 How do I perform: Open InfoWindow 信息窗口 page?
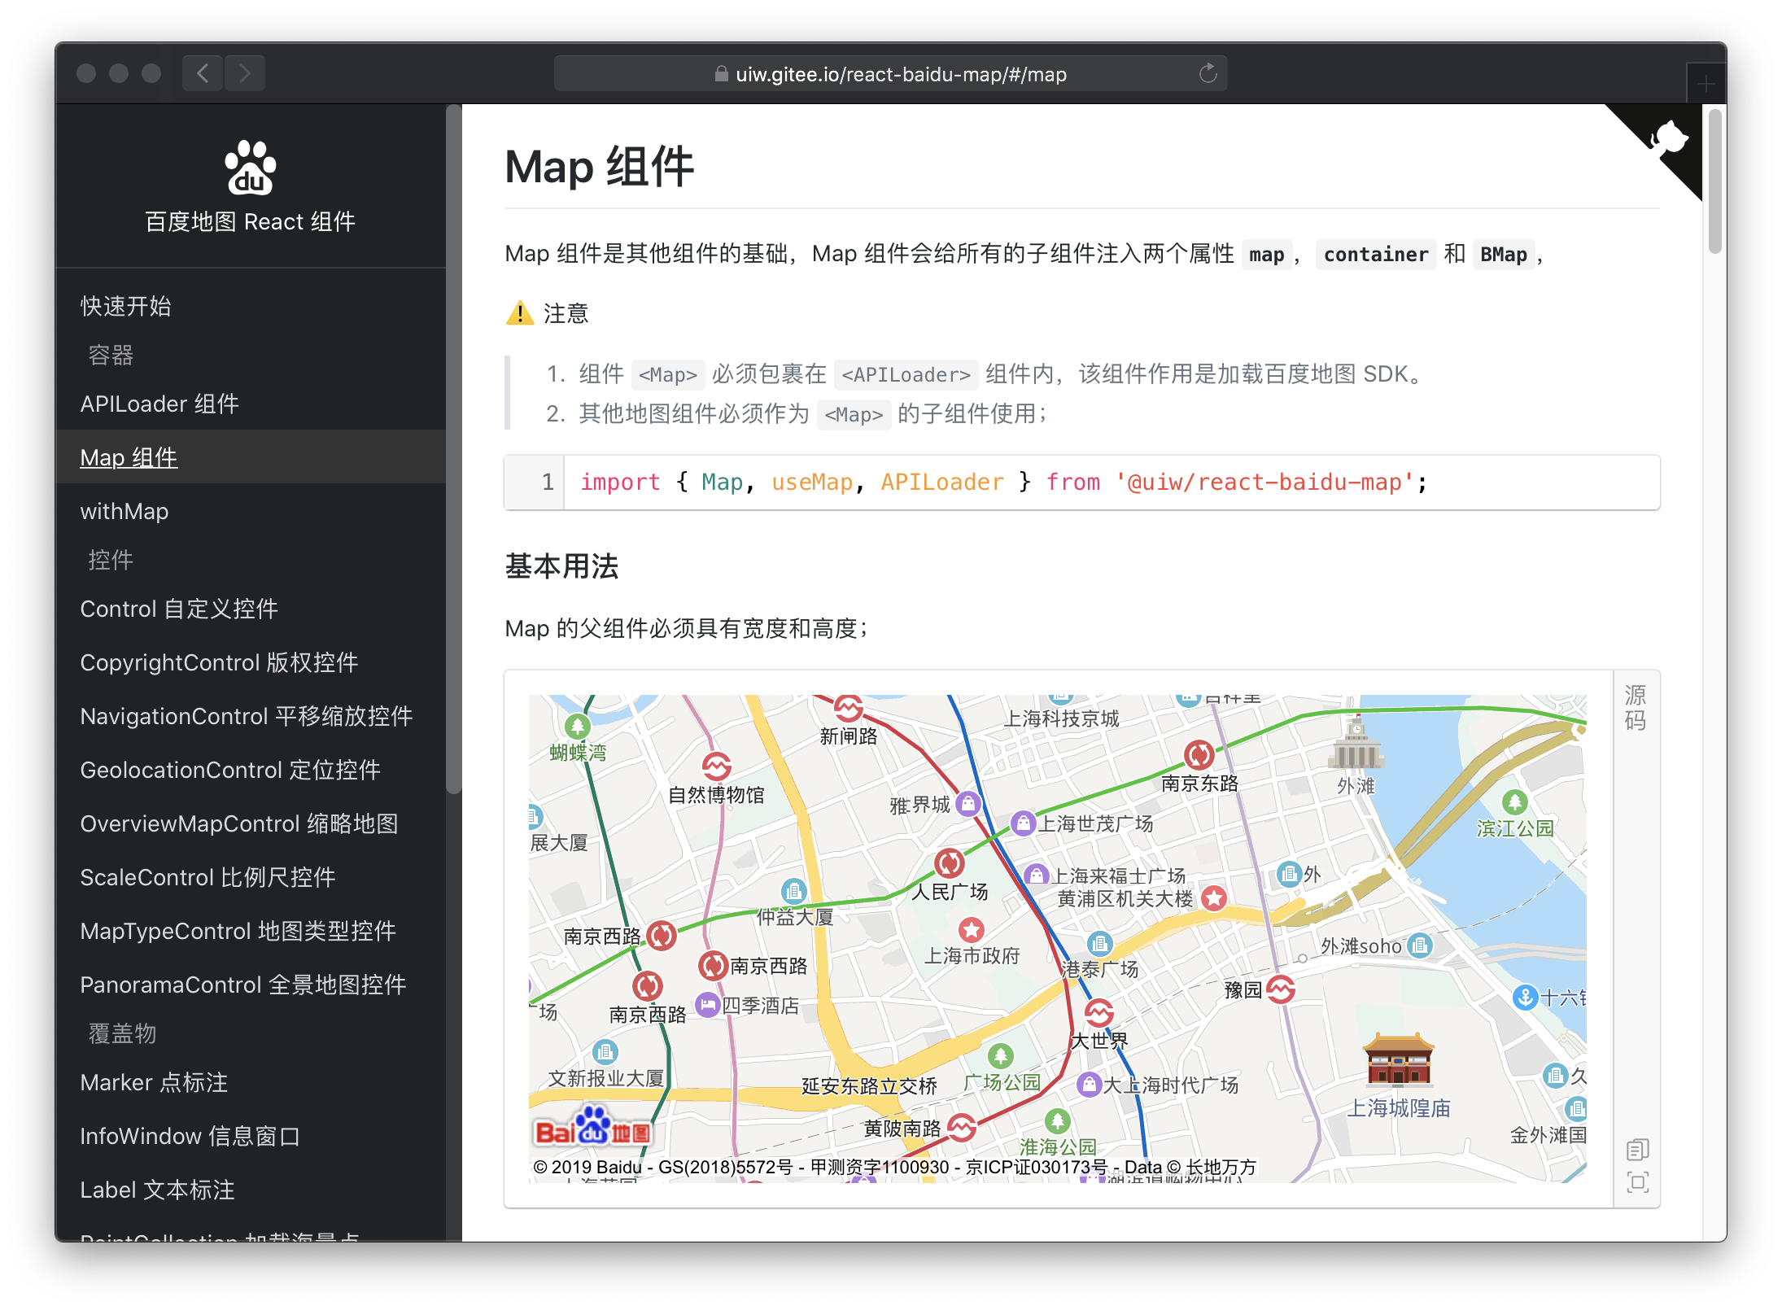[x=251, y=1136]
